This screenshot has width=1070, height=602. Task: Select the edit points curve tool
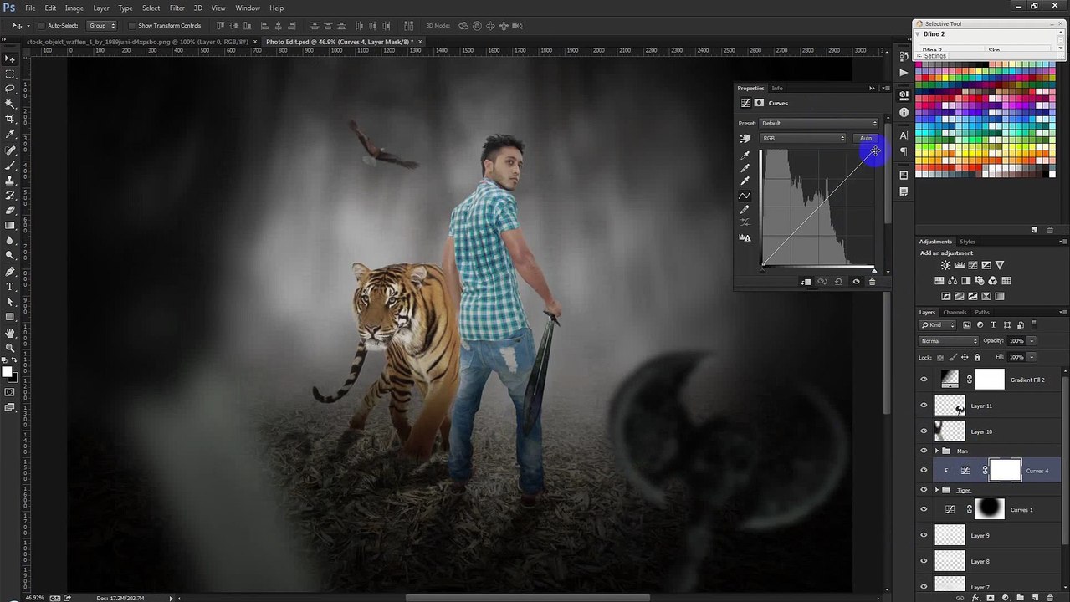(x=745, y=196)
